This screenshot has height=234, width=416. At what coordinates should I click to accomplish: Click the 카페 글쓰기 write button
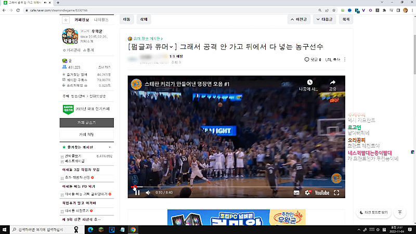(87, 122)
